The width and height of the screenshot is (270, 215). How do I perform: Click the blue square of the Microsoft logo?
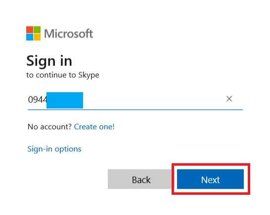coord(30,37)
